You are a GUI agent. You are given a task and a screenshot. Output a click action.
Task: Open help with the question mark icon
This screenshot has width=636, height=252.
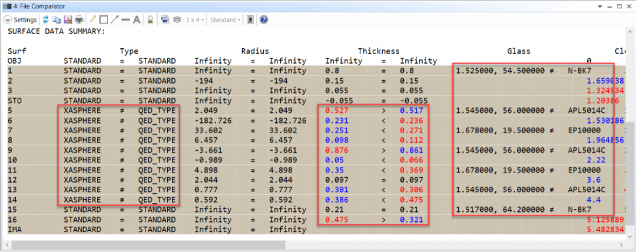tap(263, 20)
